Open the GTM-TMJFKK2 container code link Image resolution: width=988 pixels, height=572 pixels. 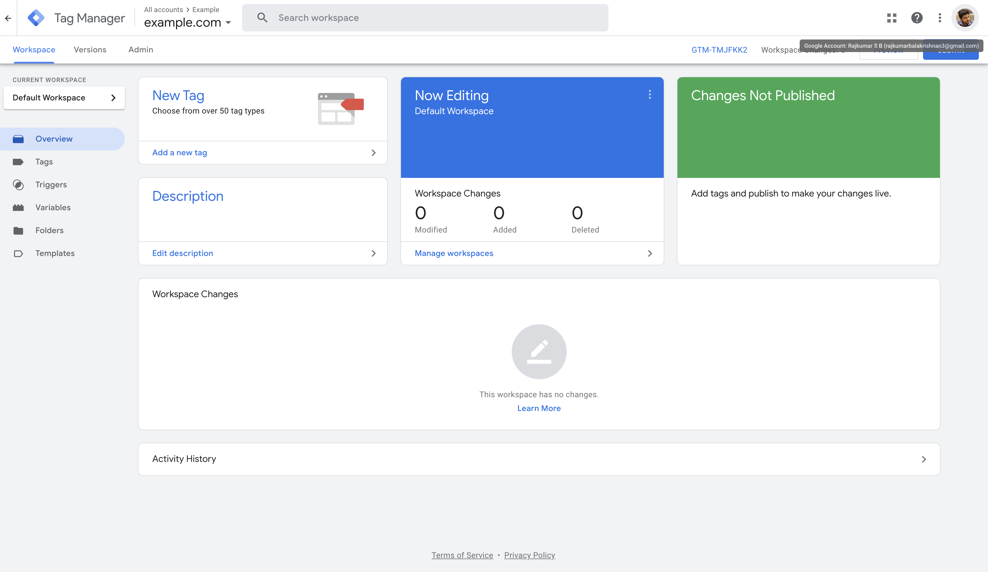pos(719,50)
